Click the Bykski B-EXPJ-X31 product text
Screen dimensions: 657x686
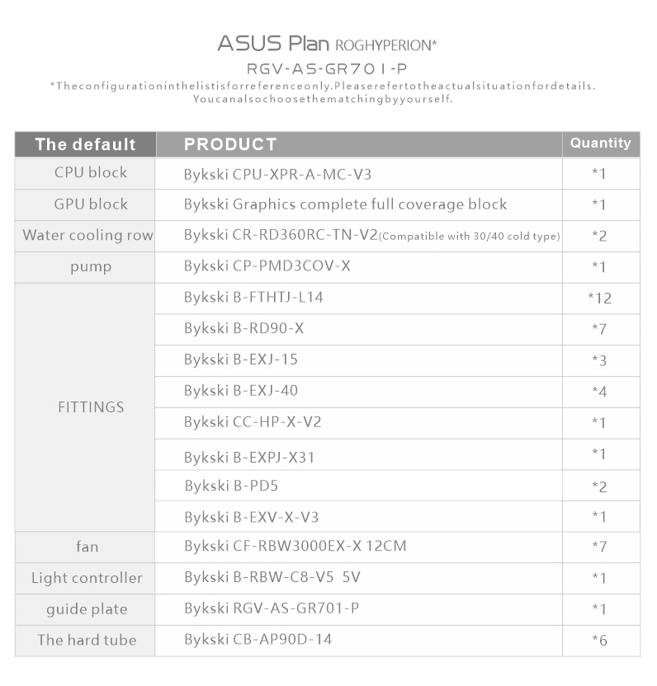[249, 457]
